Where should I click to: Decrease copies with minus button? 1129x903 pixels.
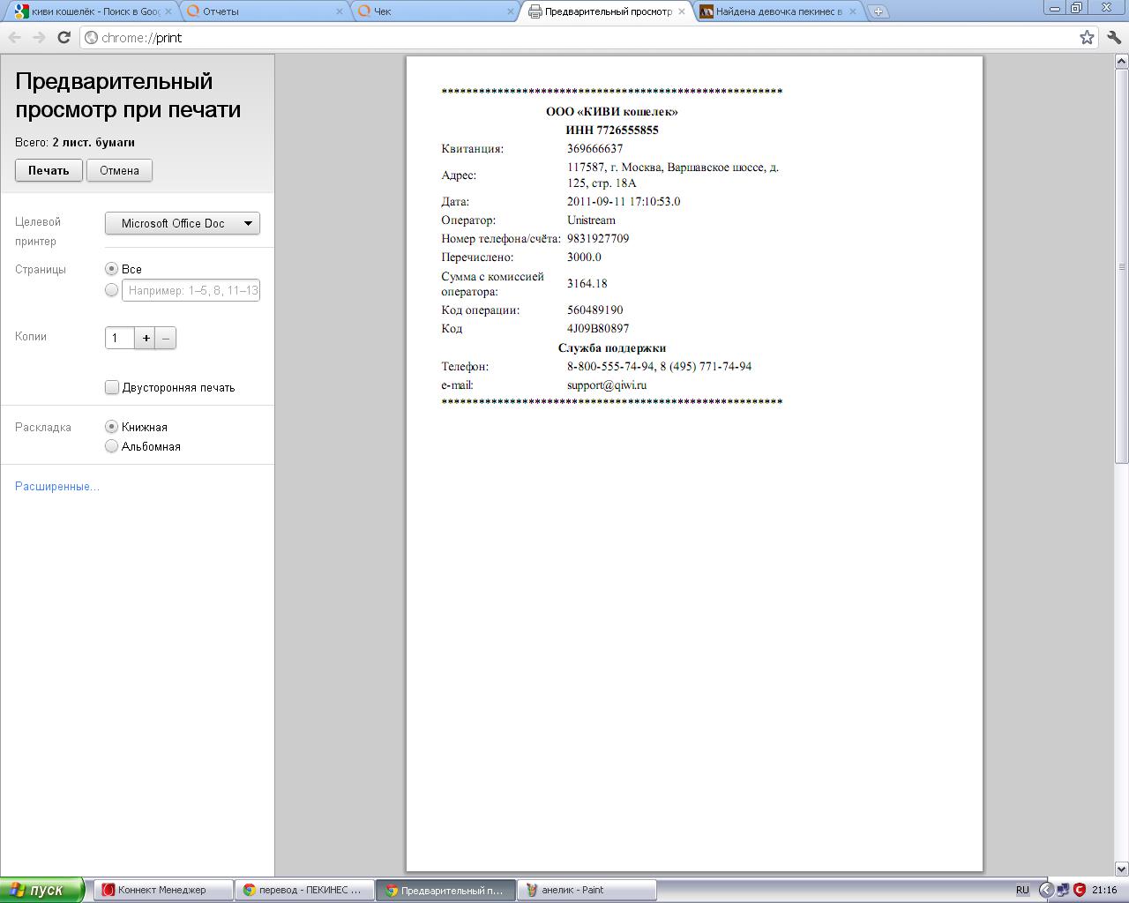(166, 338)
